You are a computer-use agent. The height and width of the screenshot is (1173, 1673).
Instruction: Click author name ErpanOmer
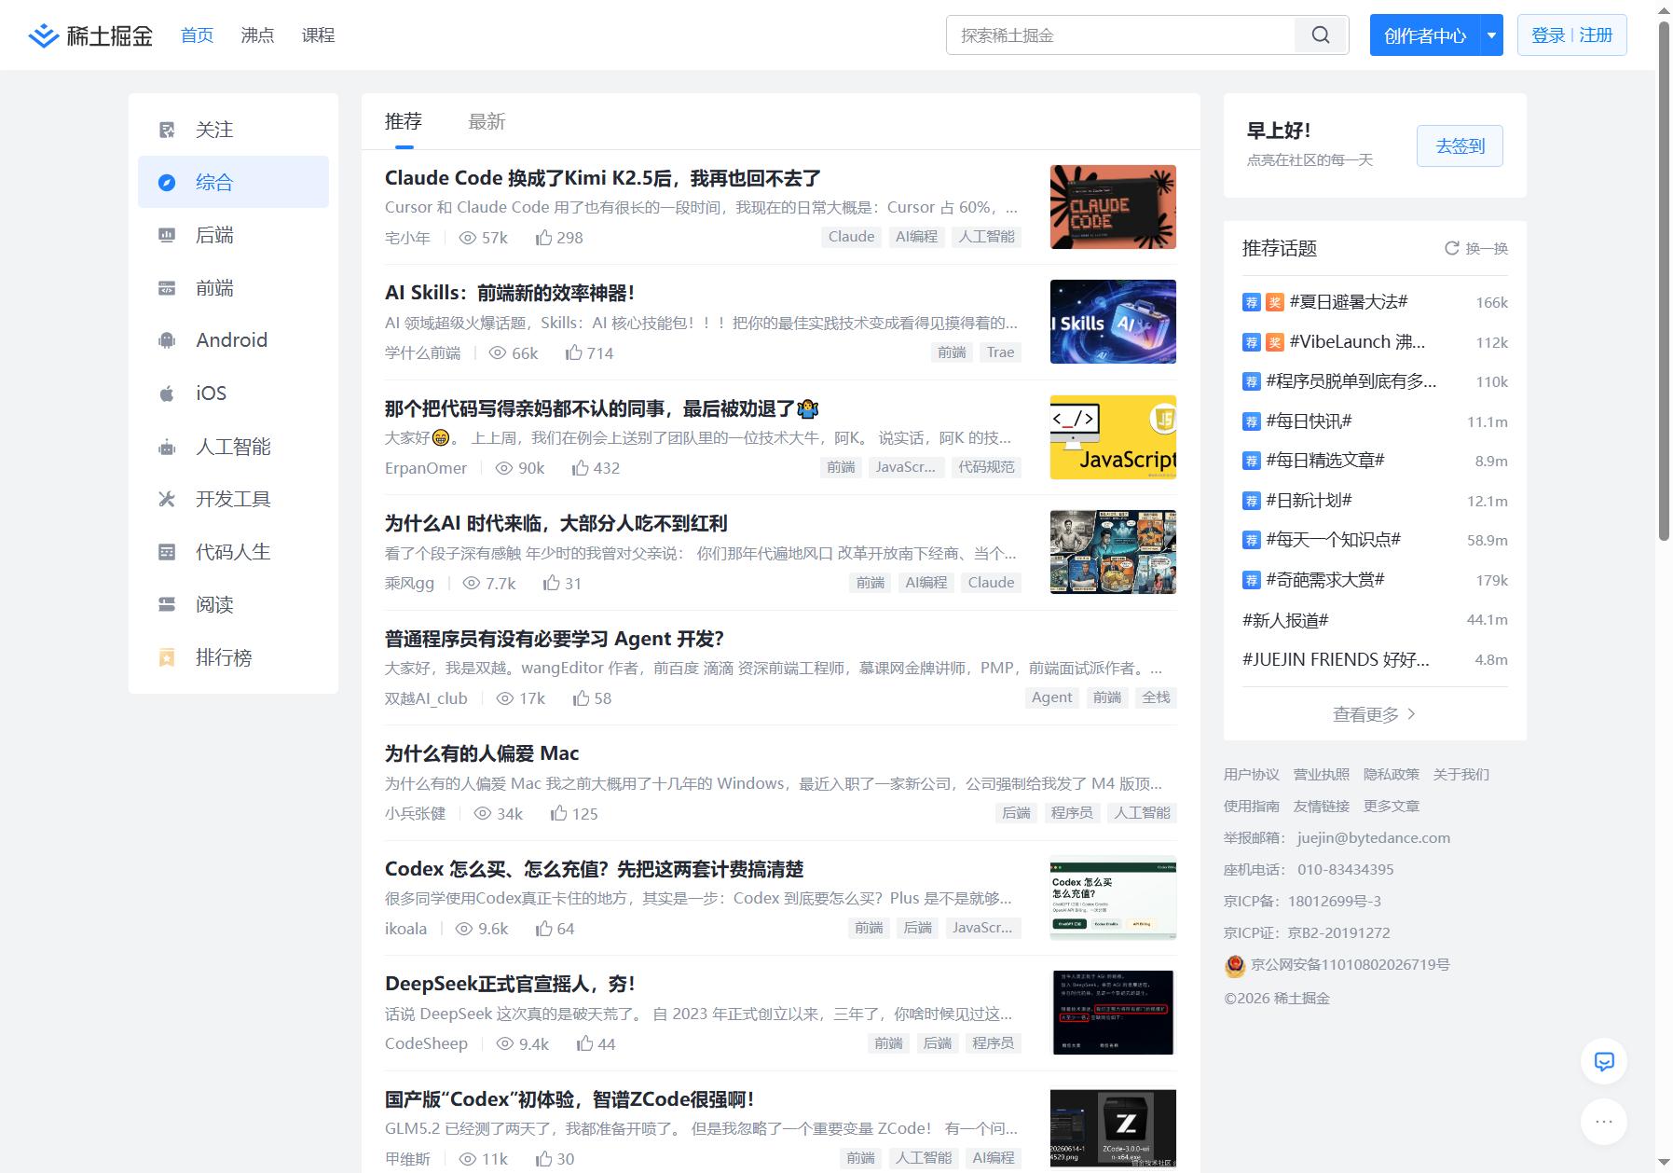pos(426,468)
